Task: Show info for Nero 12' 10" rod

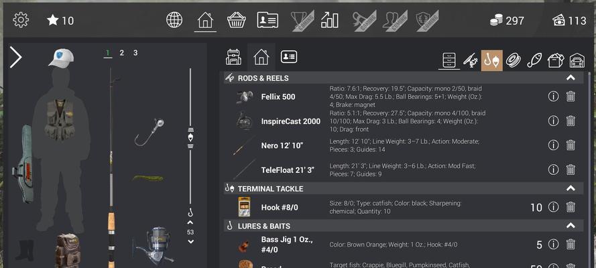Action: [x=554, y=145]
